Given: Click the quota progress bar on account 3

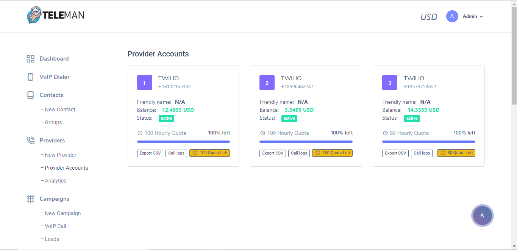Looking at the screenshot, I should (x=428, y=141).
